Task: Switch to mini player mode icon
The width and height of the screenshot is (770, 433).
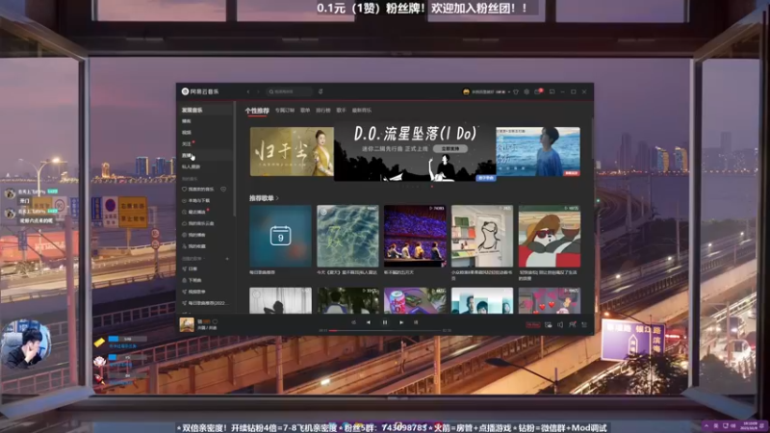Action: pyautogui.click(x=552, y=91)
